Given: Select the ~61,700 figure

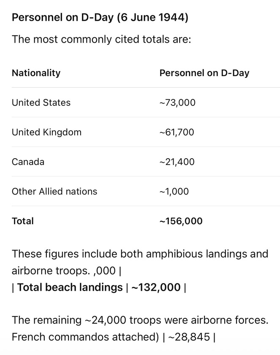Looking at the screenshot, I should tap(177, 132).
